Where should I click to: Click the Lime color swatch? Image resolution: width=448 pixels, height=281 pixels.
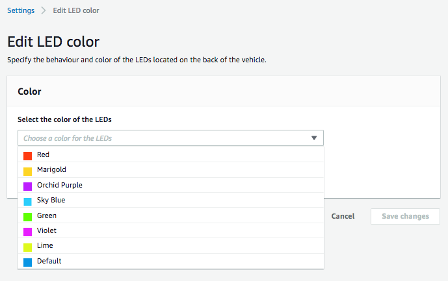tap(27, 247)
